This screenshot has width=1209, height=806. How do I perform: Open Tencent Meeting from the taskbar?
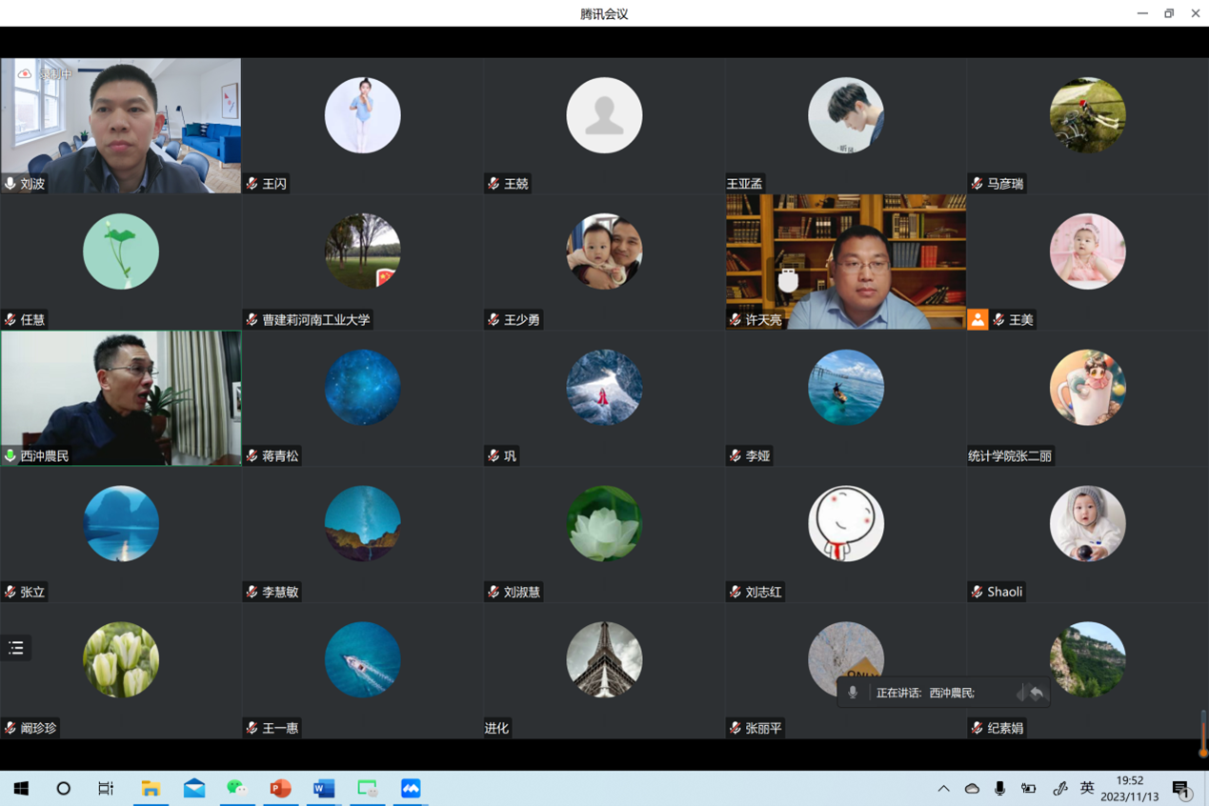click(411, 789)
